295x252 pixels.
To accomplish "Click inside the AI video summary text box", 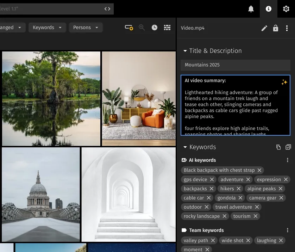I will (x=236, y=105).
